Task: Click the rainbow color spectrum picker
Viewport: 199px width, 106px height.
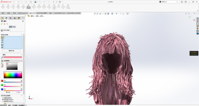Action: 13,75
